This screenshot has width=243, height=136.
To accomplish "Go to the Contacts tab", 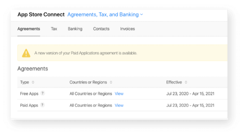I will [x=101, y=29].
